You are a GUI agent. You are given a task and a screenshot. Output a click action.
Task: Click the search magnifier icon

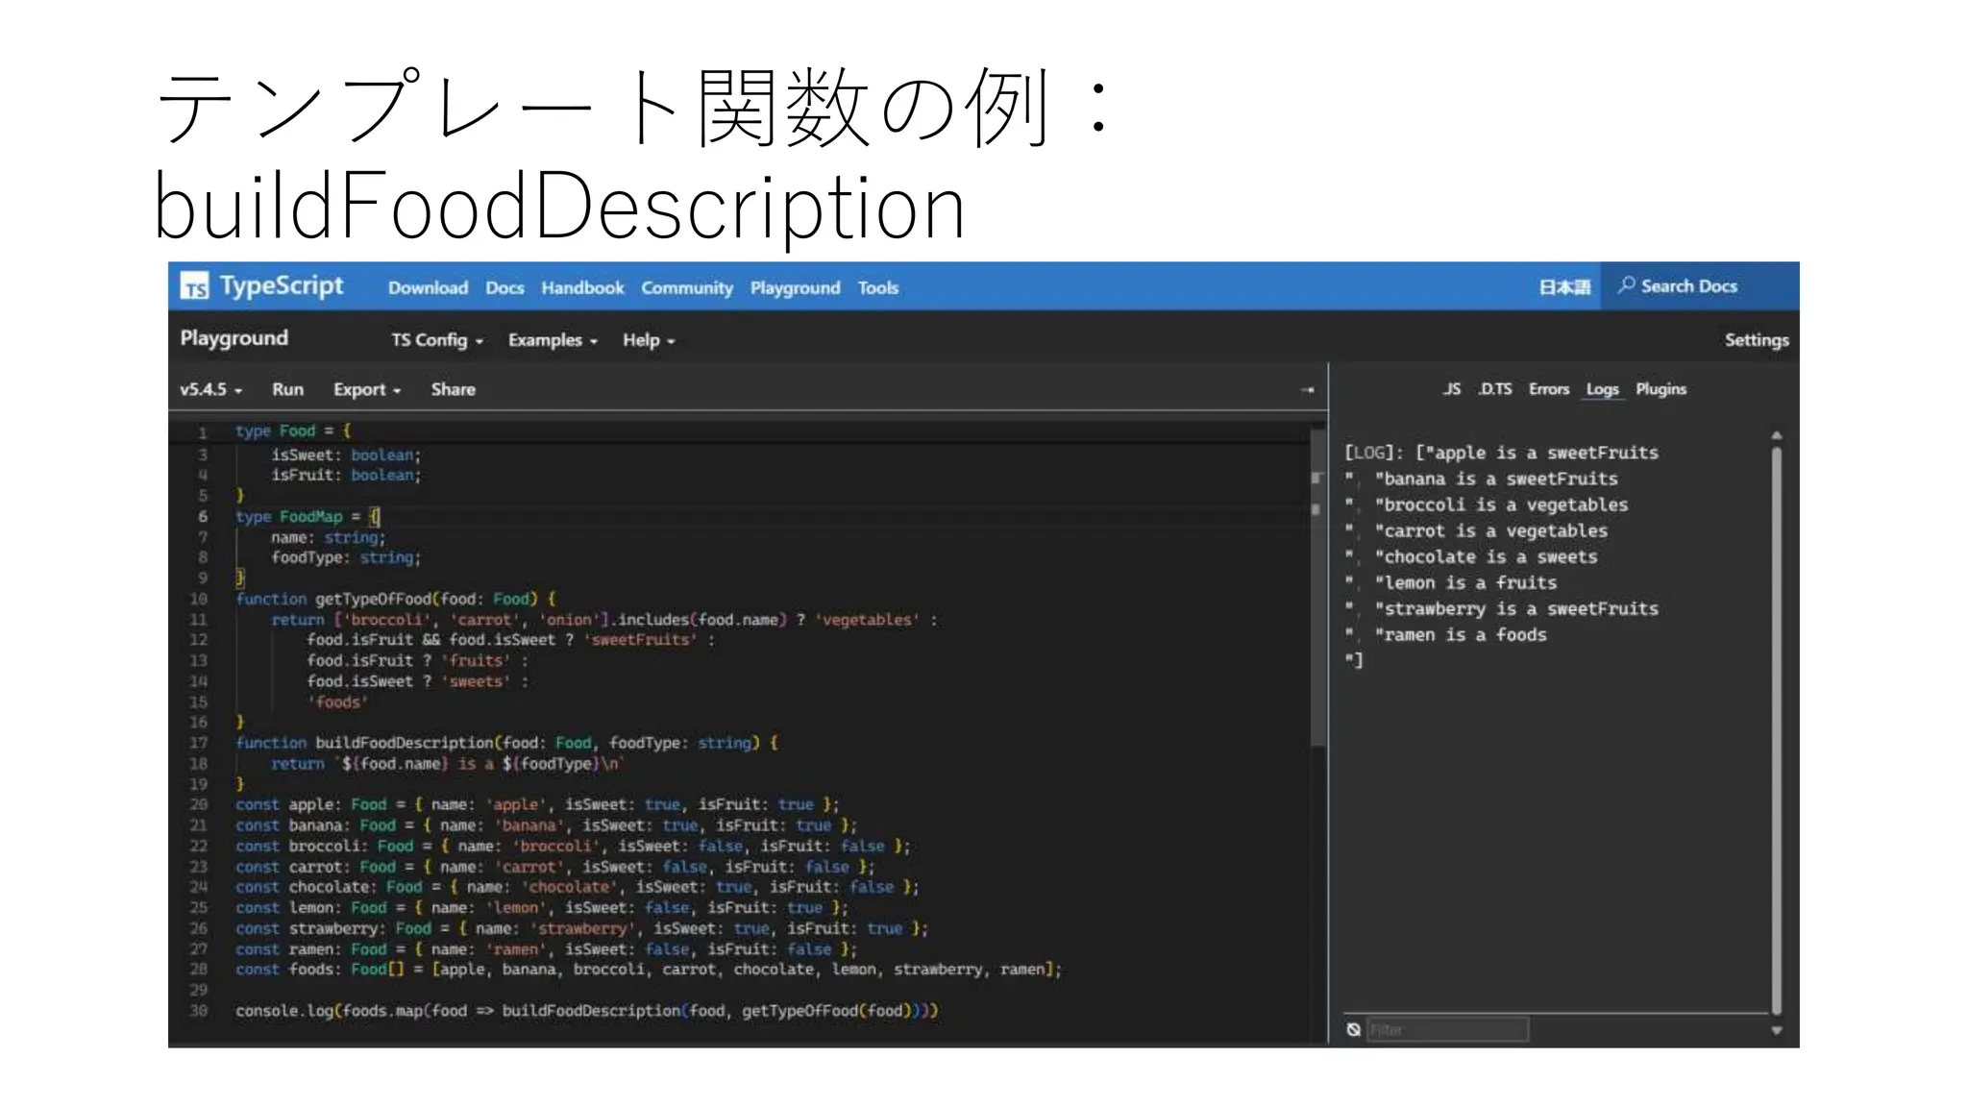pos(1626,285)
